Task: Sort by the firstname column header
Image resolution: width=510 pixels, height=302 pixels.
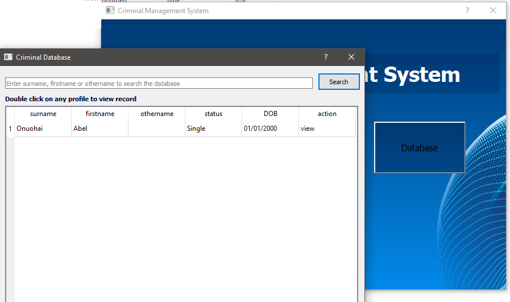Action: tap(100, 114)
